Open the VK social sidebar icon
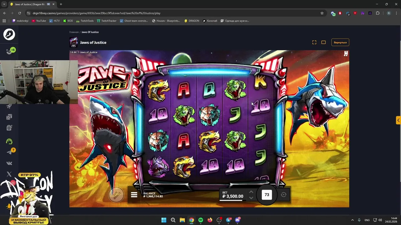This screenshot has width=401, height=225. (9, 163)
